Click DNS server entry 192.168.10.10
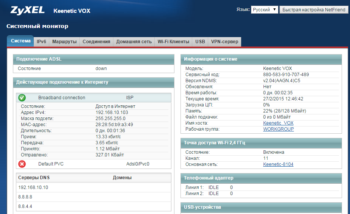 point(33,187)
